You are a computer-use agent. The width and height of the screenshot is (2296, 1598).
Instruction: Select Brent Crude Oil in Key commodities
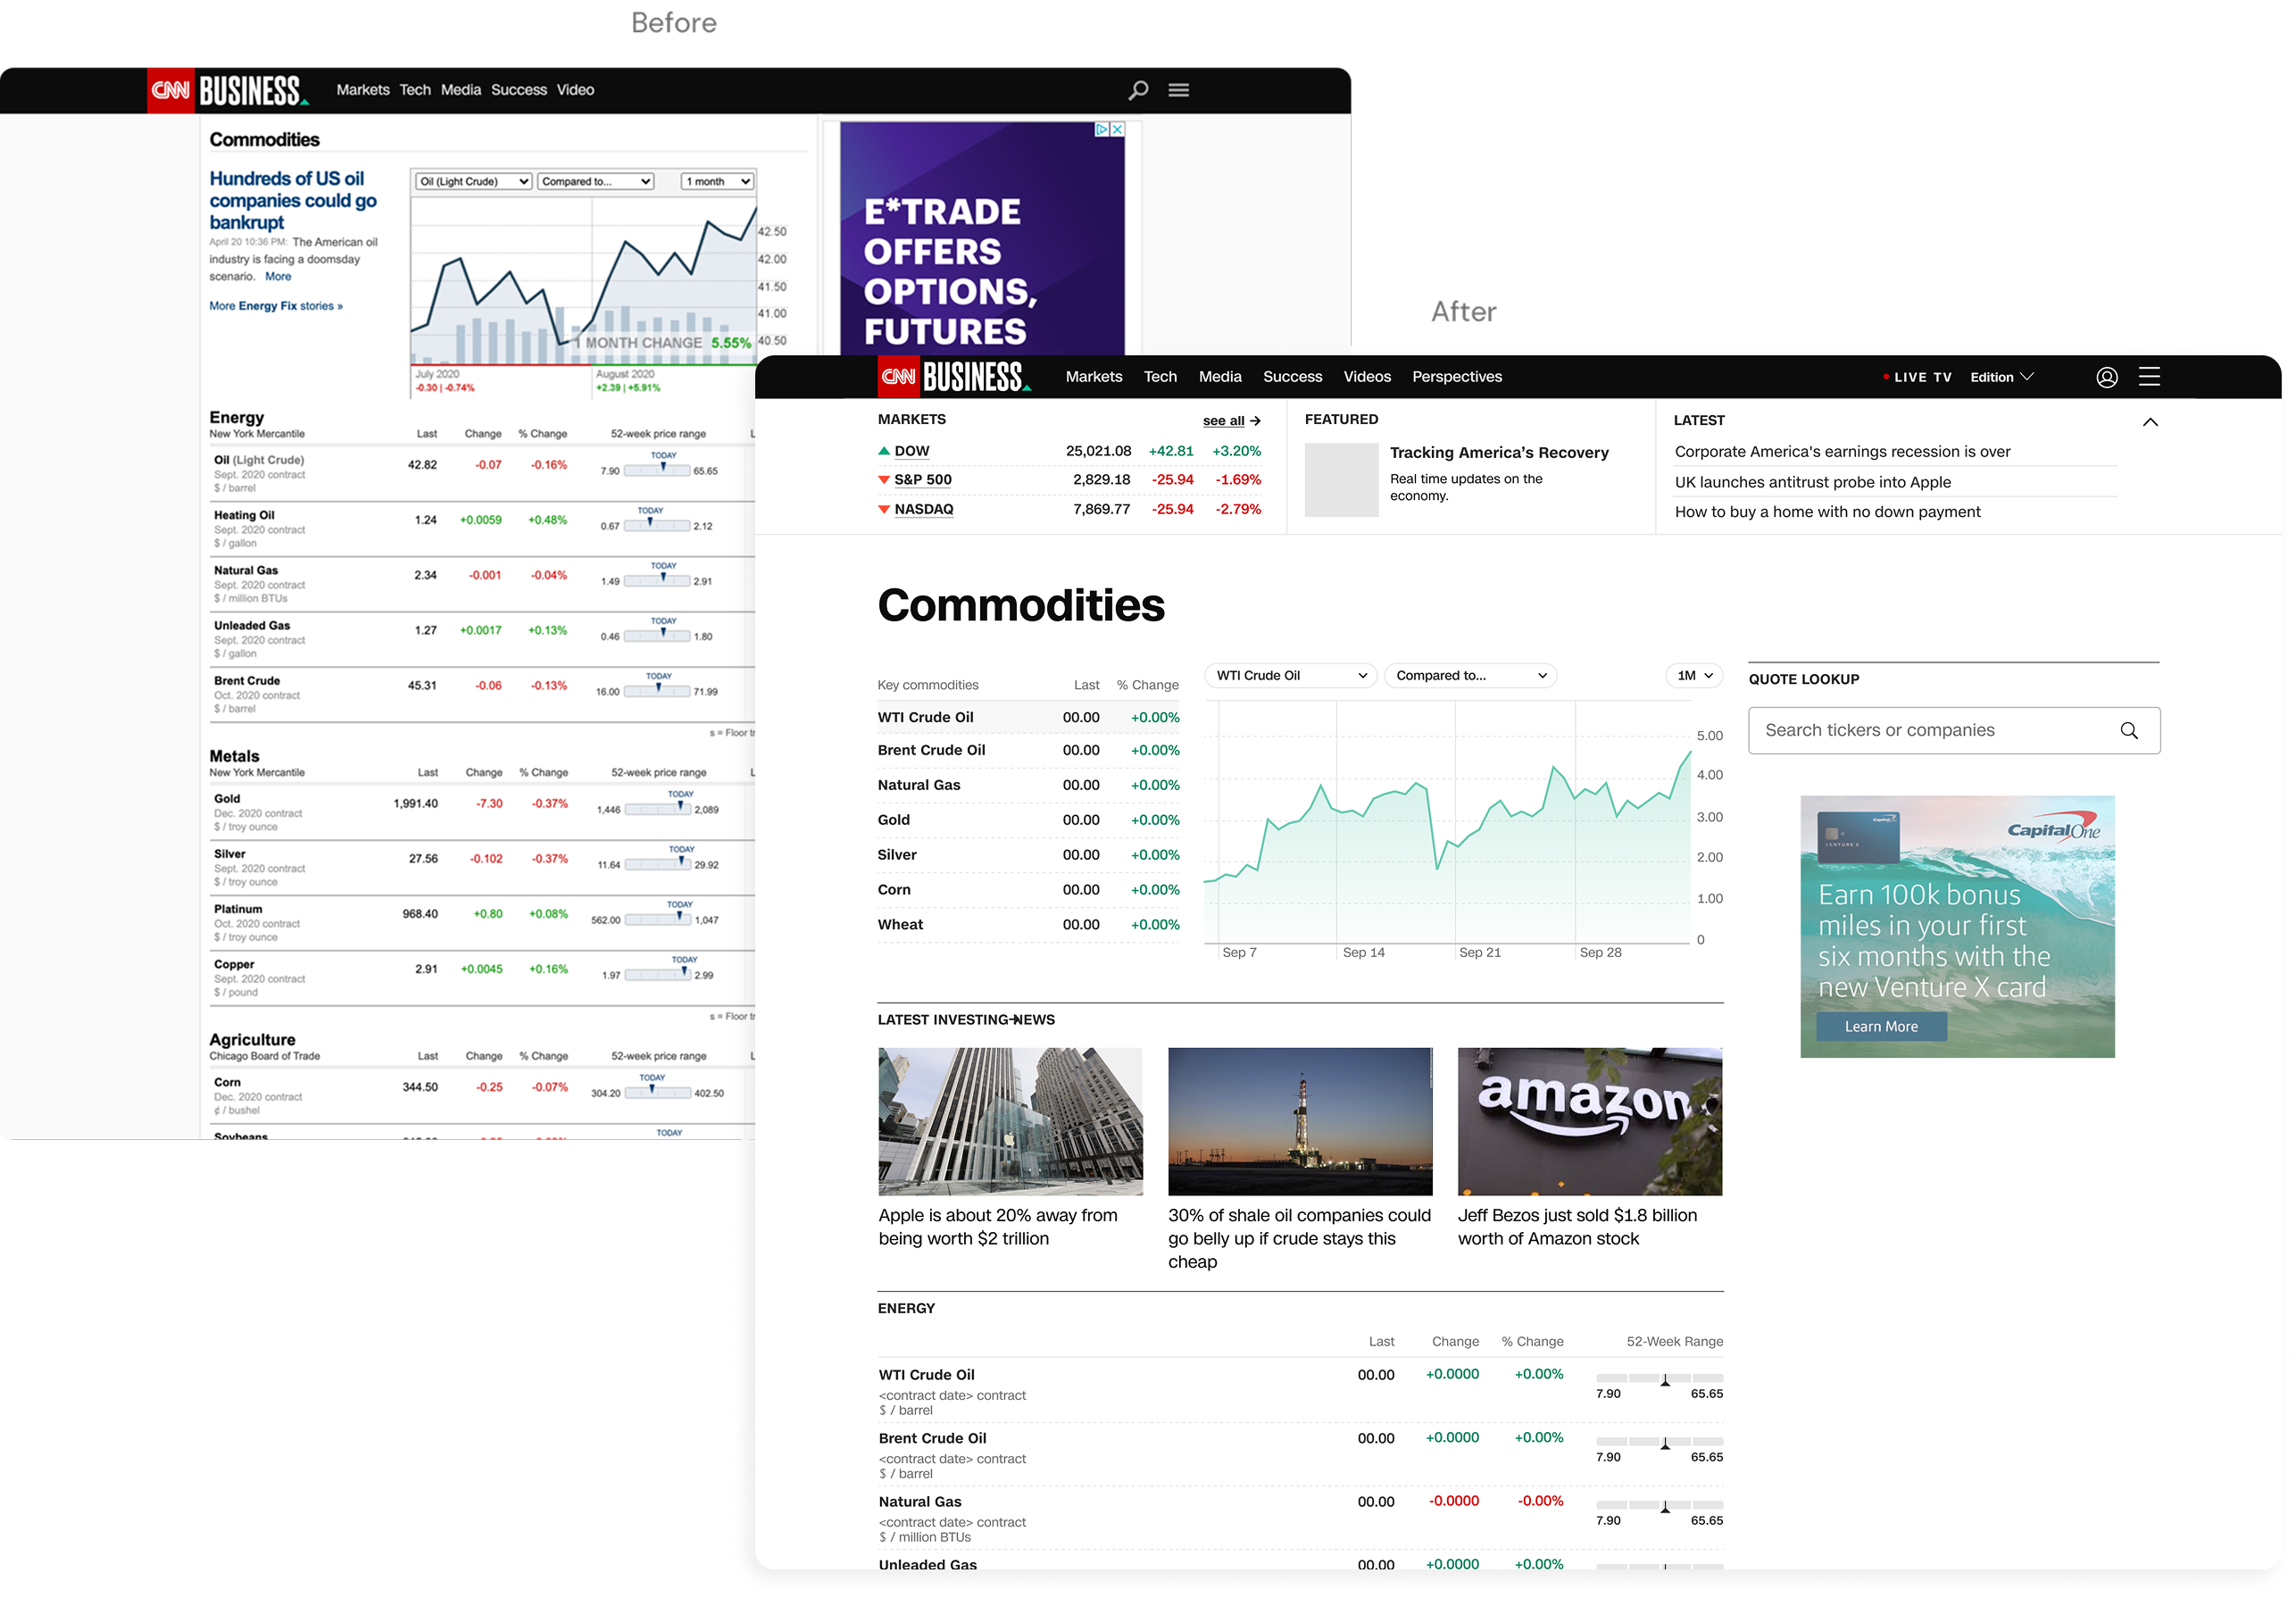(x=1028, y=751)
